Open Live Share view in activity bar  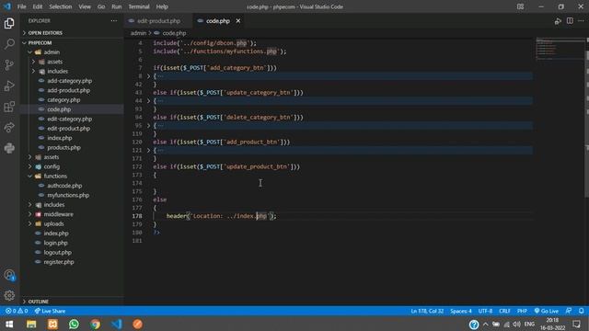tap(9, 128)
